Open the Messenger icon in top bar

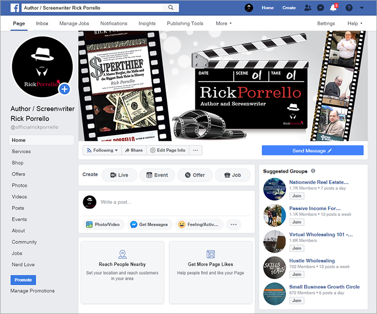[320, 8]
